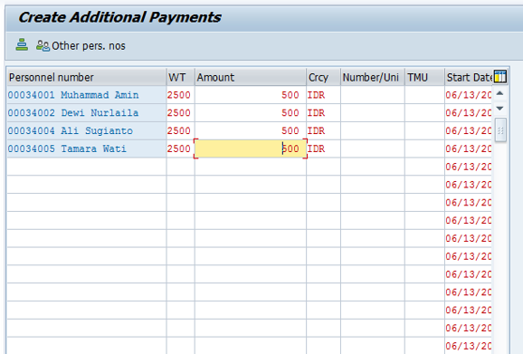Click Start Date for Muhammad Amin row

(469, 95)
